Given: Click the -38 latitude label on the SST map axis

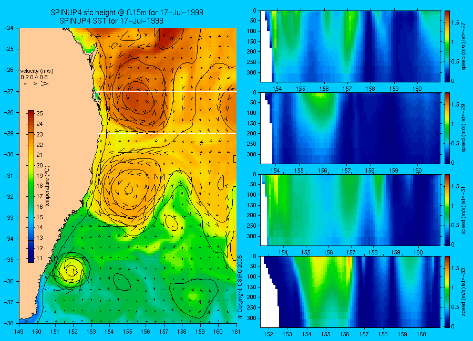Looking at the screenshot, I should tap(8, 323).
